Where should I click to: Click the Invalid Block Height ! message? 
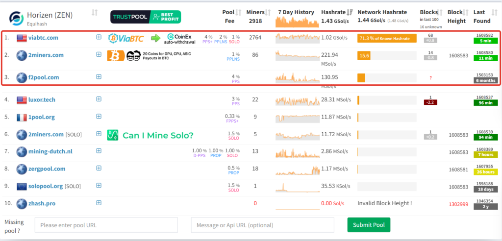[x=384, y=203]
